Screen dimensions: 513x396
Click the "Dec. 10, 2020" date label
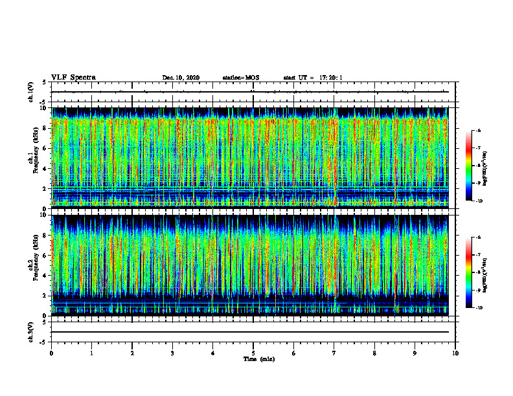[181, 78]
